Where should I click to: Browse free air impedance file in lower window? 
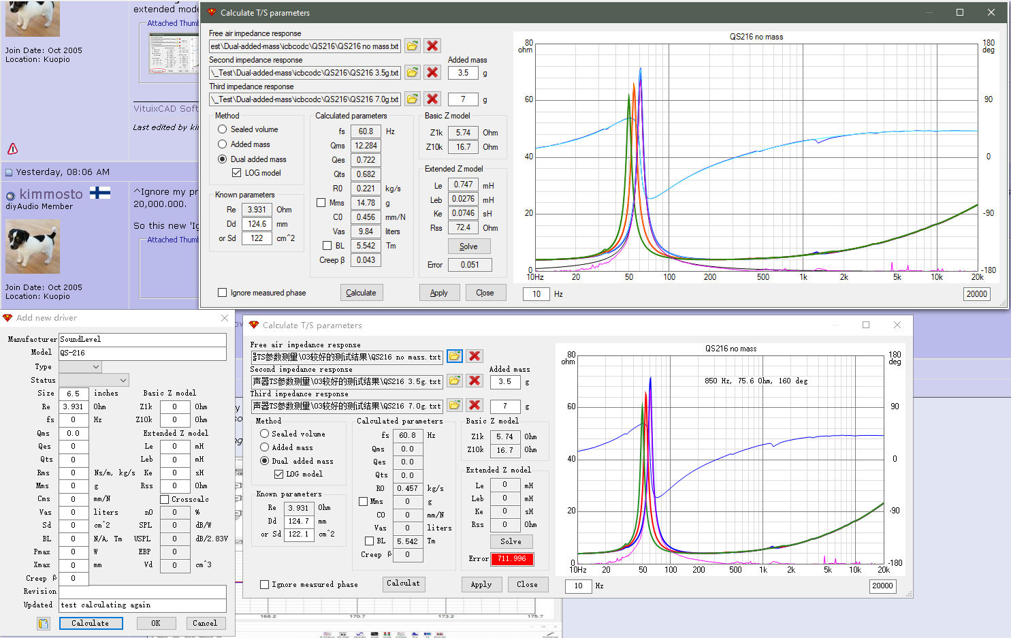(454, 356)
